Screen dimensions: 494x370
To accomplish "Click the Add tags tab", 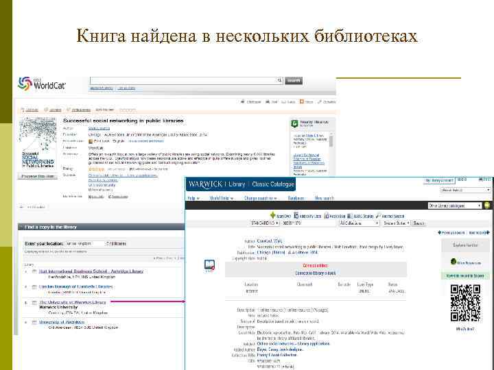I will click(53, 110).
